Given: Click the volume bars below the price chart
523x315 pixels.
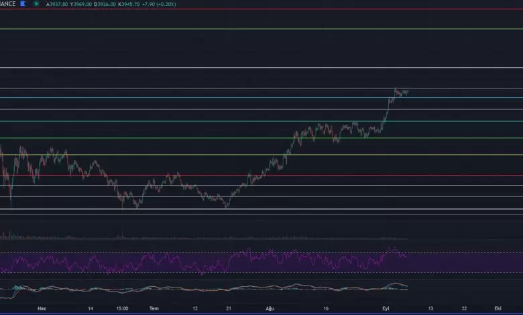Looking at the screenshot, I should (201, 237).
